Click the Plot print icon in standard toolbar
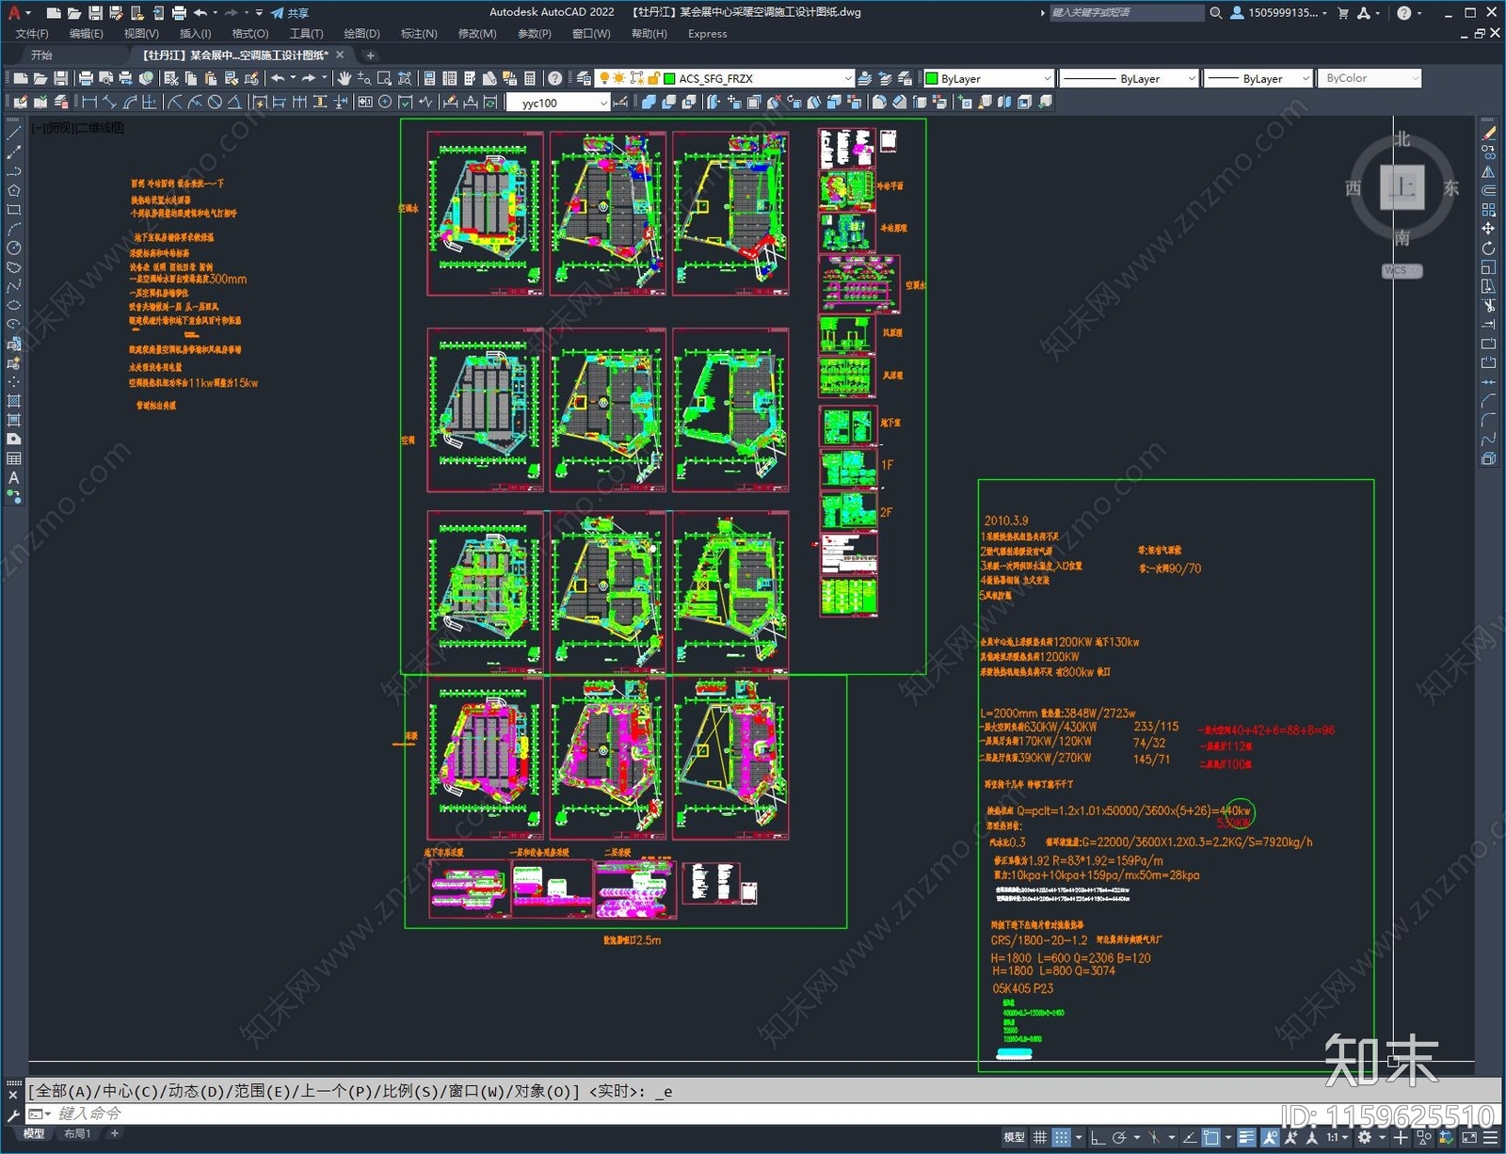 coord(86,78)
